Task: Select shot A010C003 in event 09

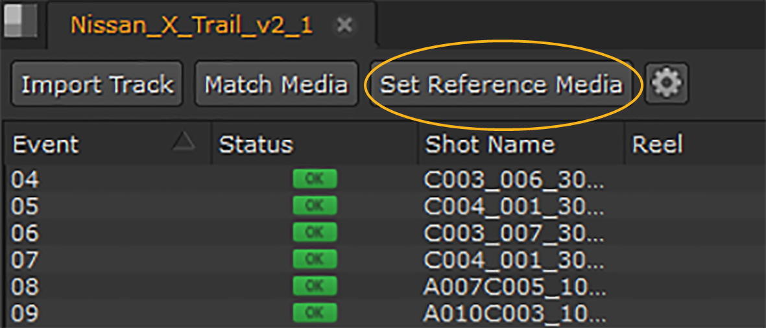Action: [x=513, y=313]
